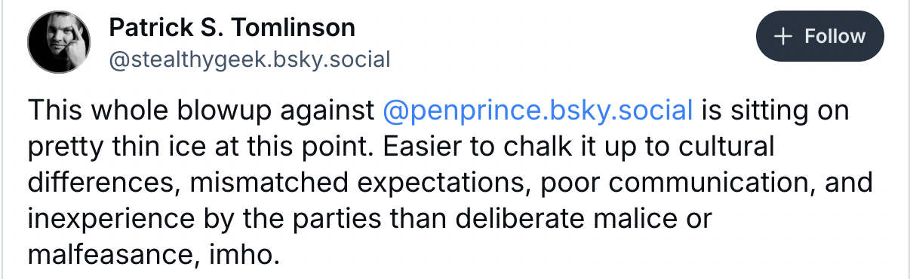
Task: Open the @stealthygeek.bsky.social handle
Action: (x=250, y=59)
